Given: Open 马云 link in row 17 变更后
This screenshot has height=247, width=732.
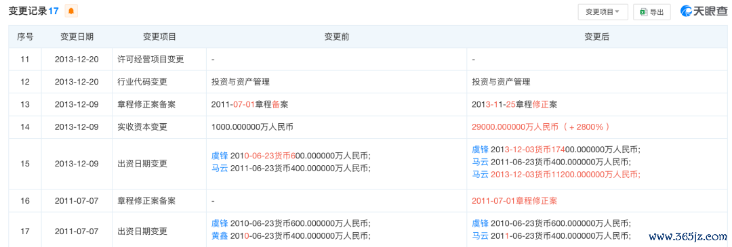Looking at the screenshot, I should 481,235.
